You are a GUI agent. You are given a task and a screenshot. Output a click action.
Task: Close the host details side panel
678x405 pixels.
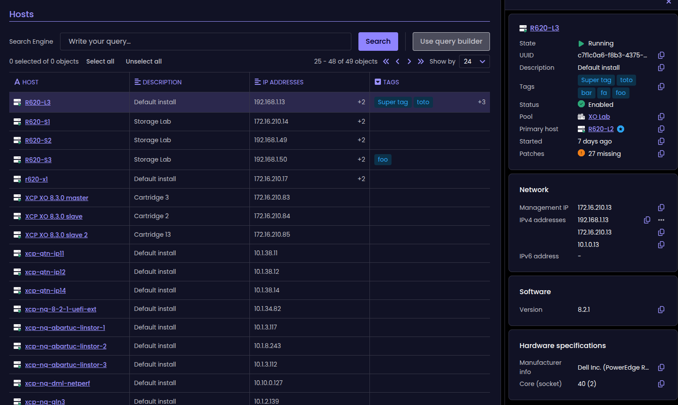point(668,2)
